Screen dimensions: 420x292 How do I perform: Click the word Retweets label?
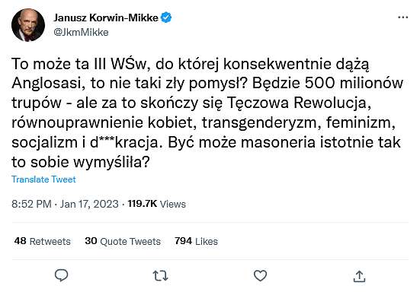50,242
